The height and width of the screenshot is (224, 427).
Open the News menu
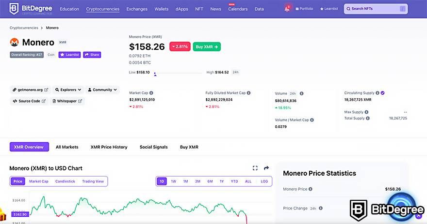pos(215,9)
